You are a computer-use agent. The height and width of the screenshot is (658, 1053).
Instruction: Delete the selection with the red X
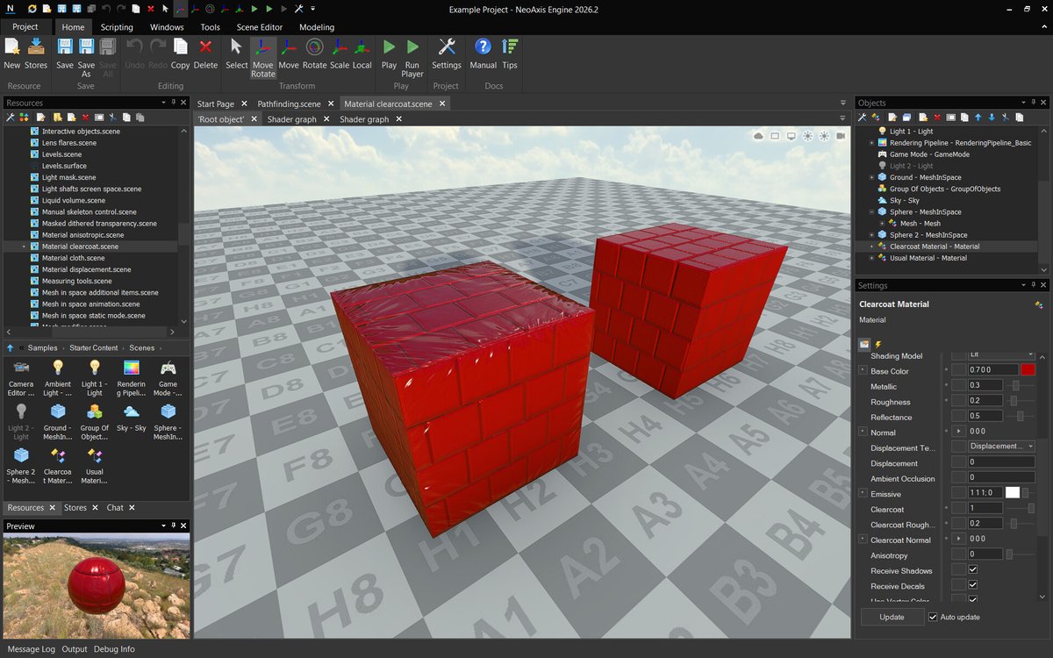pyautogui.click(x=205, y=54)
